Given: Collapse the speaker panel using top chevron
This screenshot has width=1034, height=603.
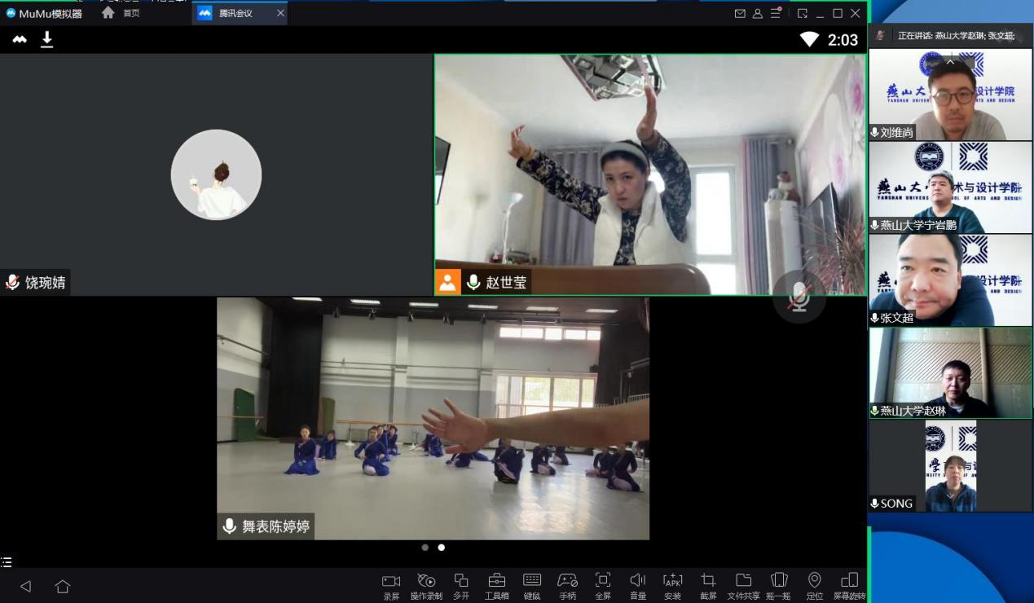Looking at the screenshot, I should tap(950, 61).
